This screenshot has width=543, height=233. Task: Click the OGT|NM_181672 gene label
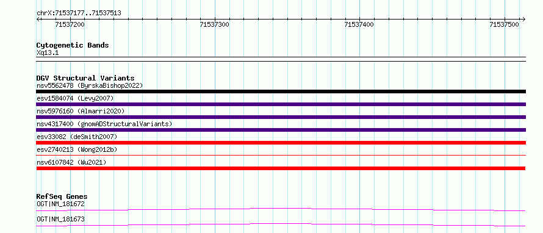[60, 204]
